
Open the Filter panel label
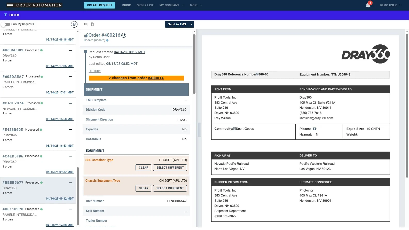point(14,15)
